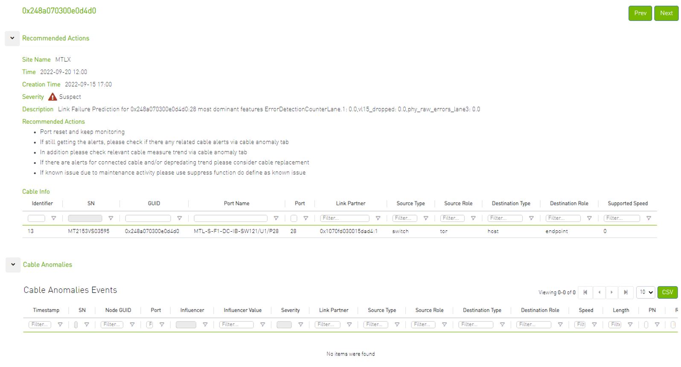681x367 pixels.
Task: Sort Cable Info by Port Name header
Action: [x=236, y=204]
